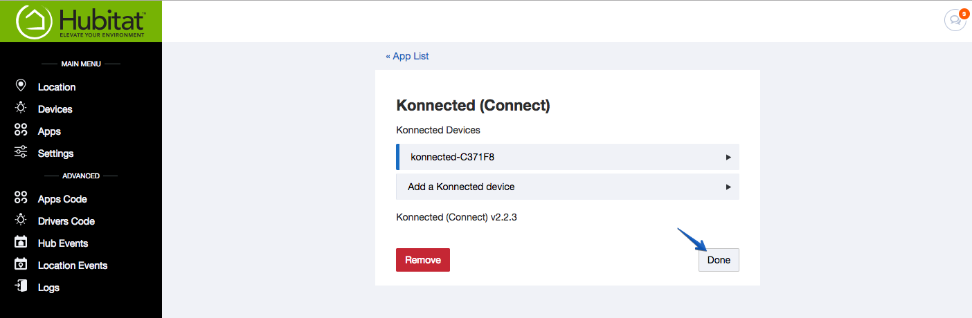Open the Location menu item

tap(57, 87)
